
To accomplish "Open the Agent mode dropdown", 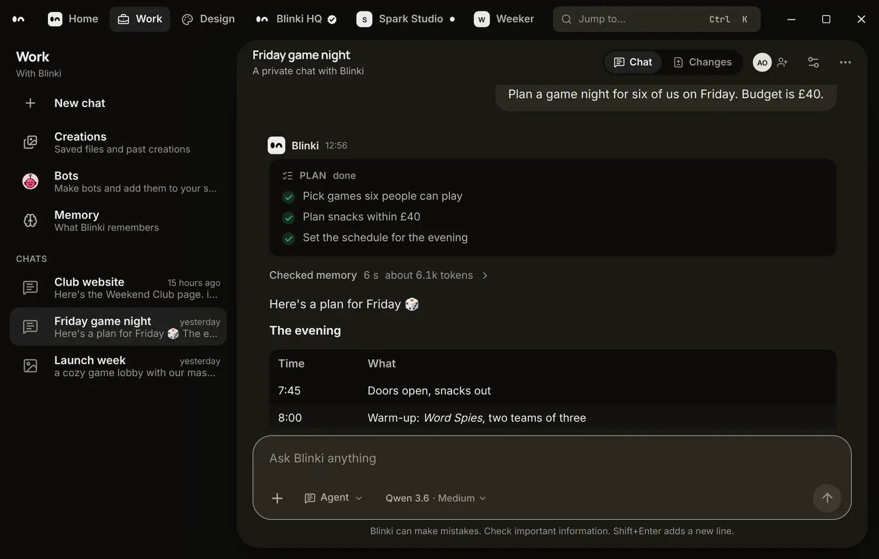I will (333, 498).
